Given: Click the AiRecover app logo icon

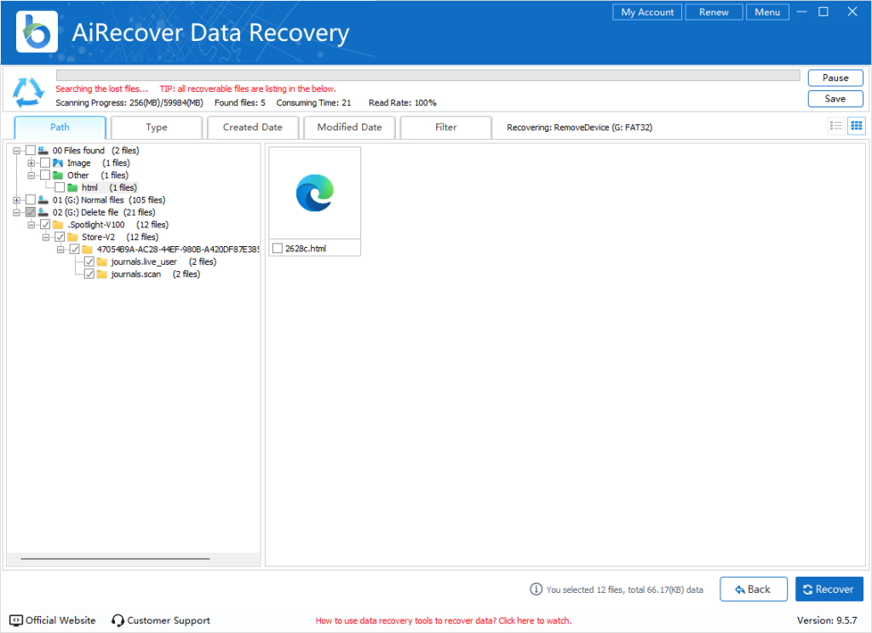Looking at the screenshot, I should pyautogui.click(x=37, y=32).
